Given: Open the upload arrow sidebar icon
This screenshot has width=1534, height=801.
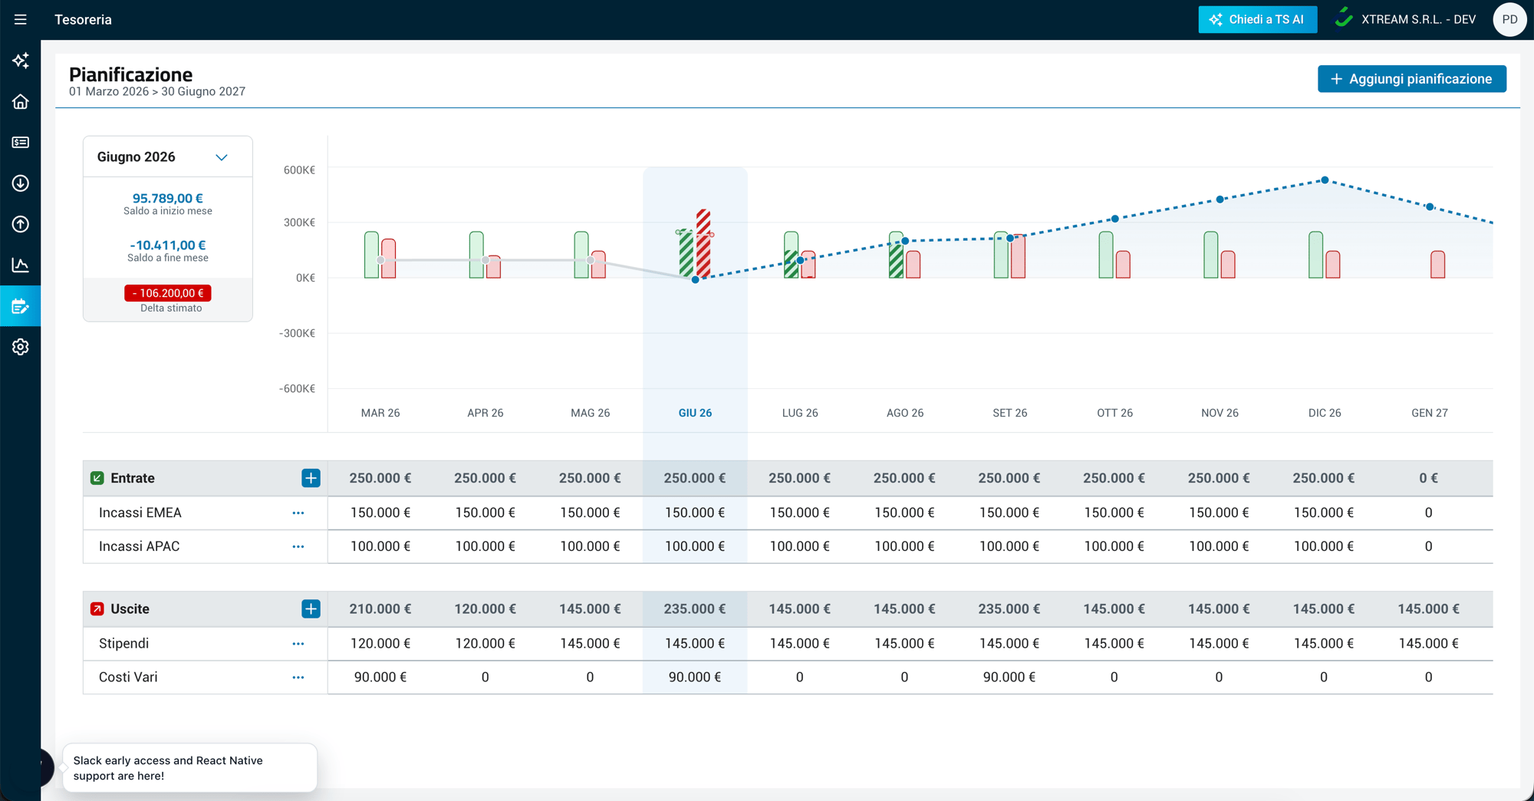Looking at the screenshot, I should point(21,224).
